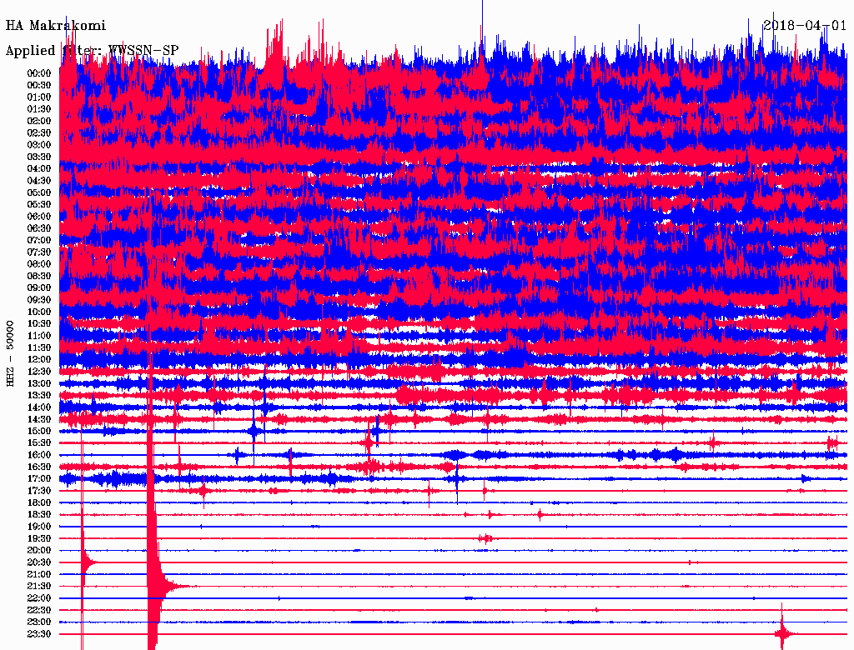Click the 14:00 time label
The image size is (854, 650).
[39, 407]
